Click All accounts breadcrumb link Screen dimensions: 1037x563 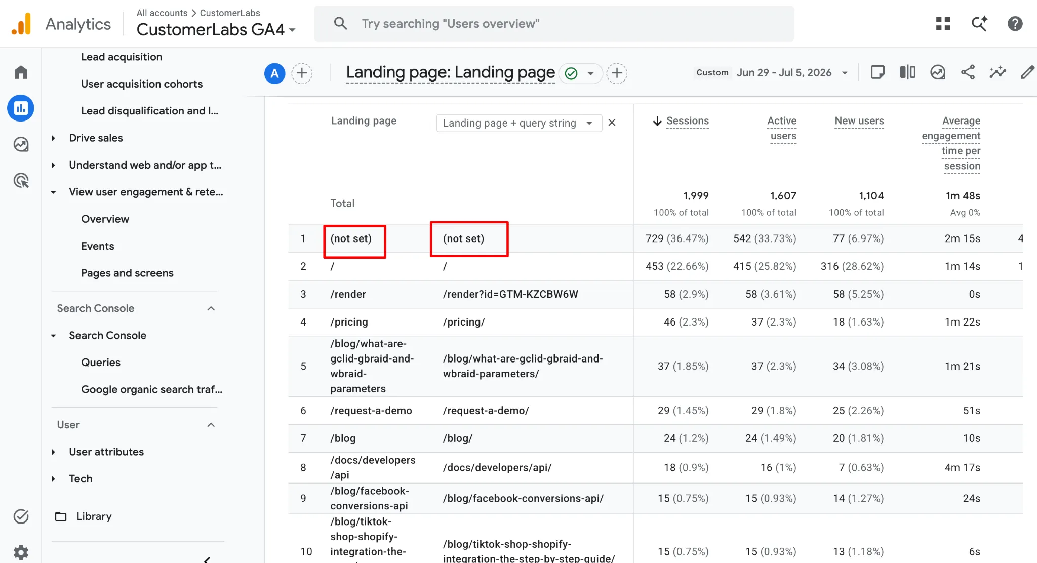[x=162, y=13]
